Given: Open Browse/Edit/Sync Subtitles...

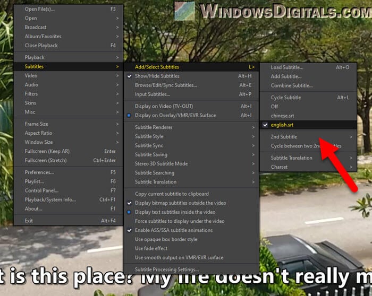Looking at the screenshot, I should click(191, 85).
